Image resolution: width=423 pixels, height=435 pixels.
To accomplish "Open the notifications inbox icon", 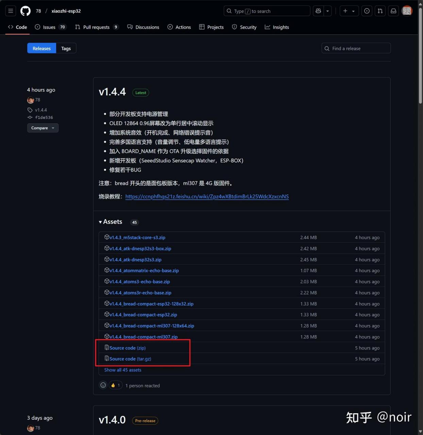I will [393, 11].
